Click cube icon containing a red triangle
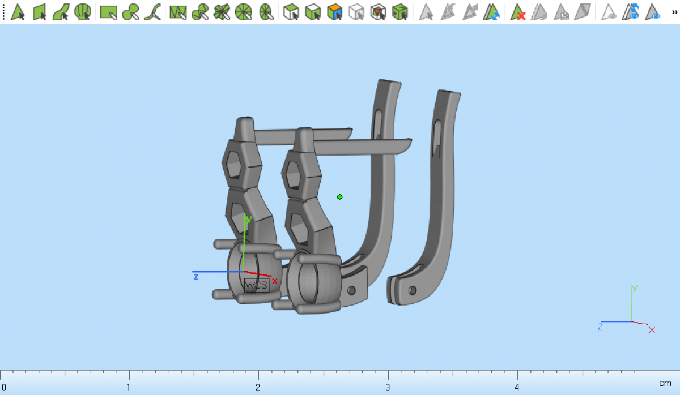Image resolution: width=680 pixels, height=395 pixels. point(378,12)
